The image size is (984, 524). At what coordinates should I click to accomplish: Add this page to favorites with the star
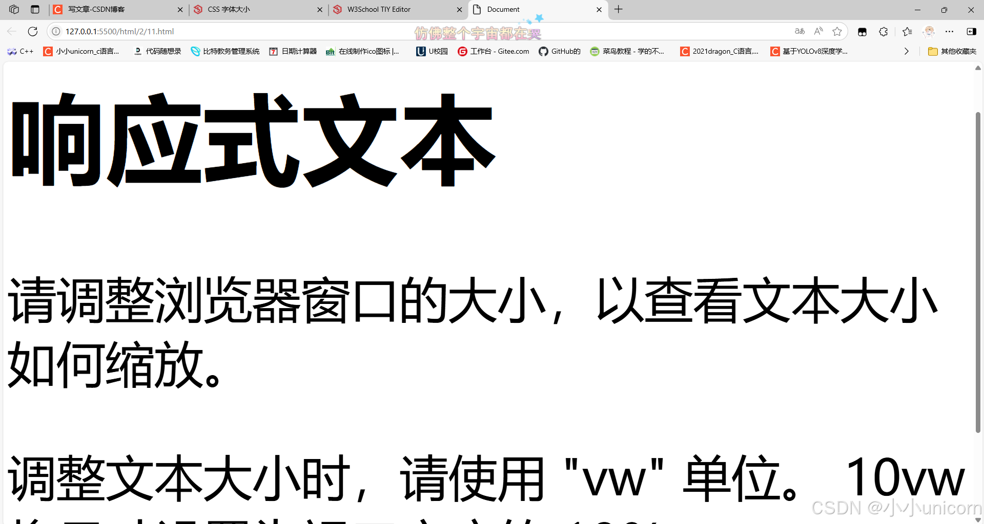coord(837,31)
